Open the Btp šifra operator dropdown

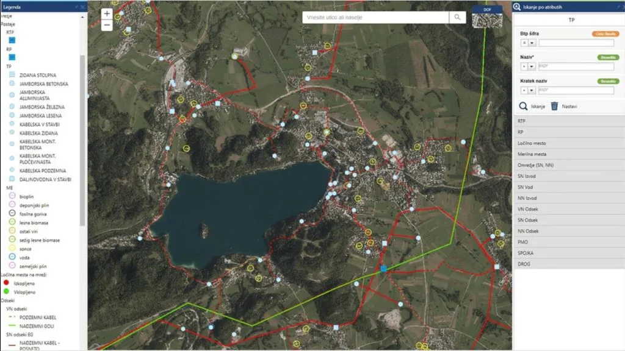coord(532,43)
